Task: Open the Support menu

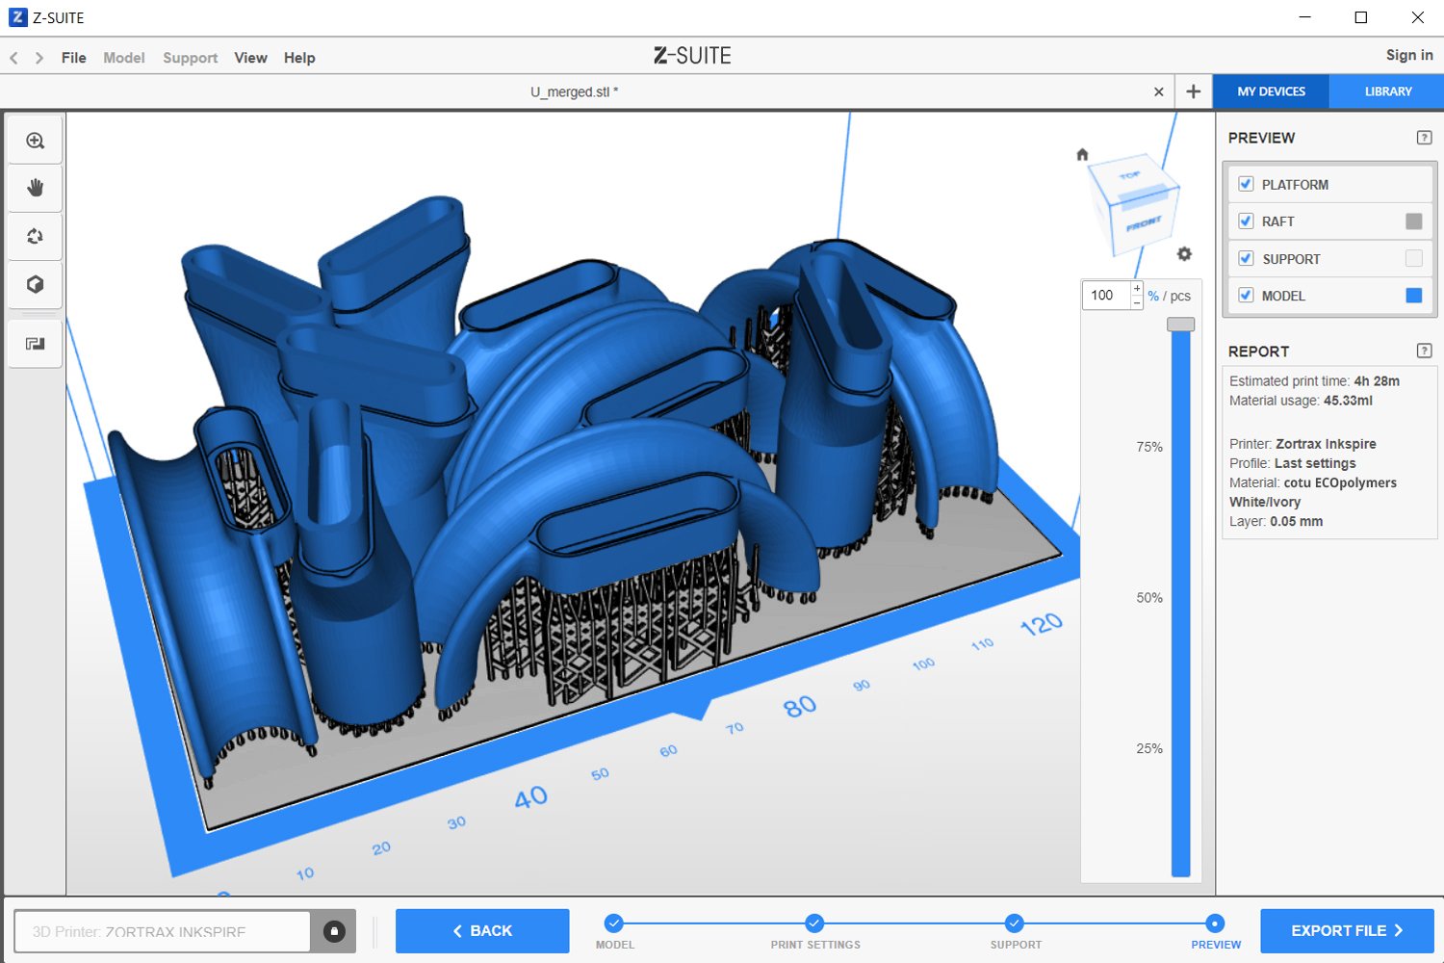Action: coord(191,58)
